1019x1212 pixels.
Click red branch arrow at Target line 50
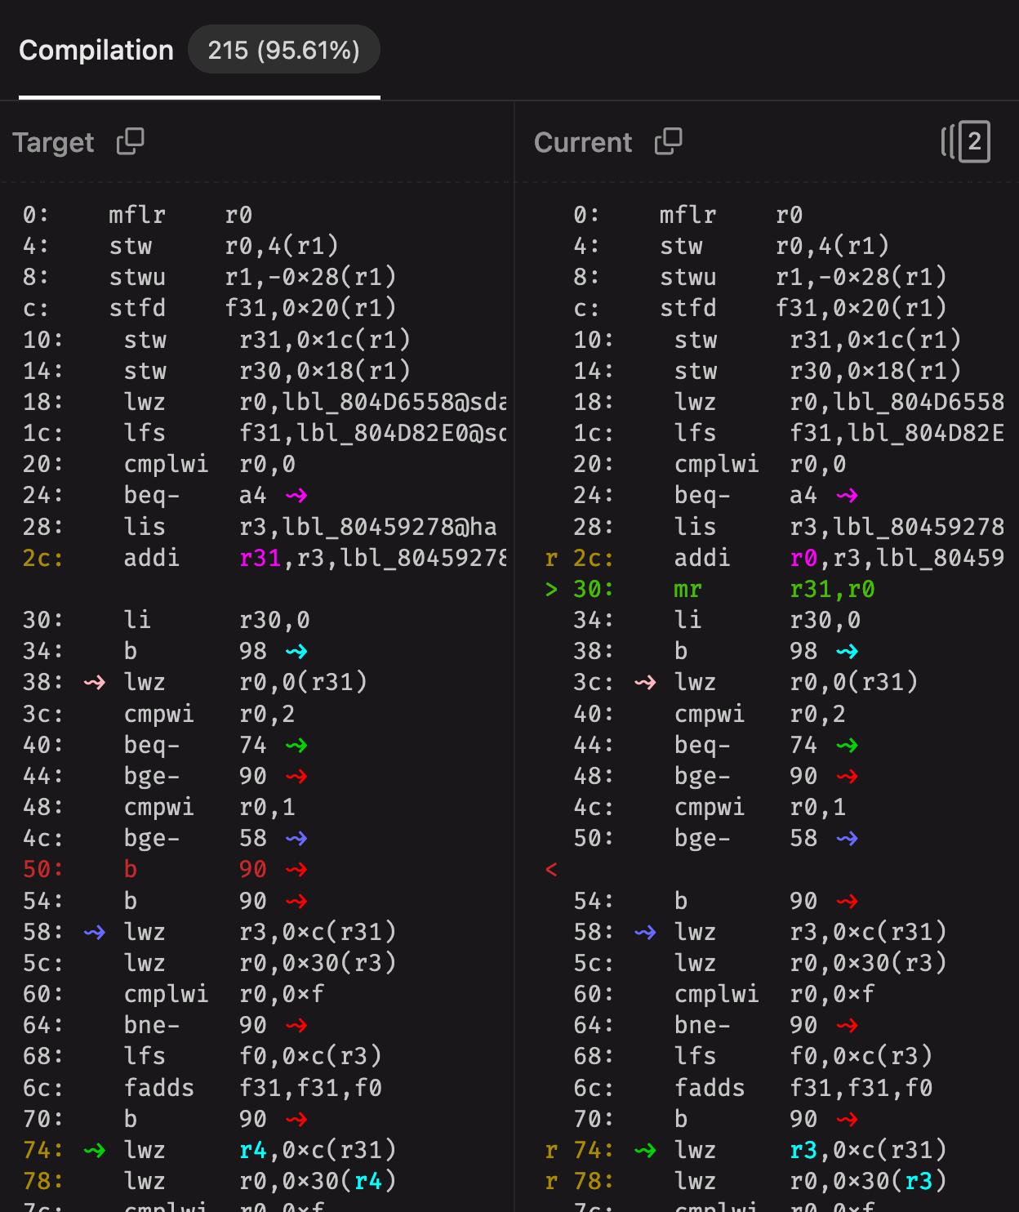pyautogui.click(x=296, y=869)
